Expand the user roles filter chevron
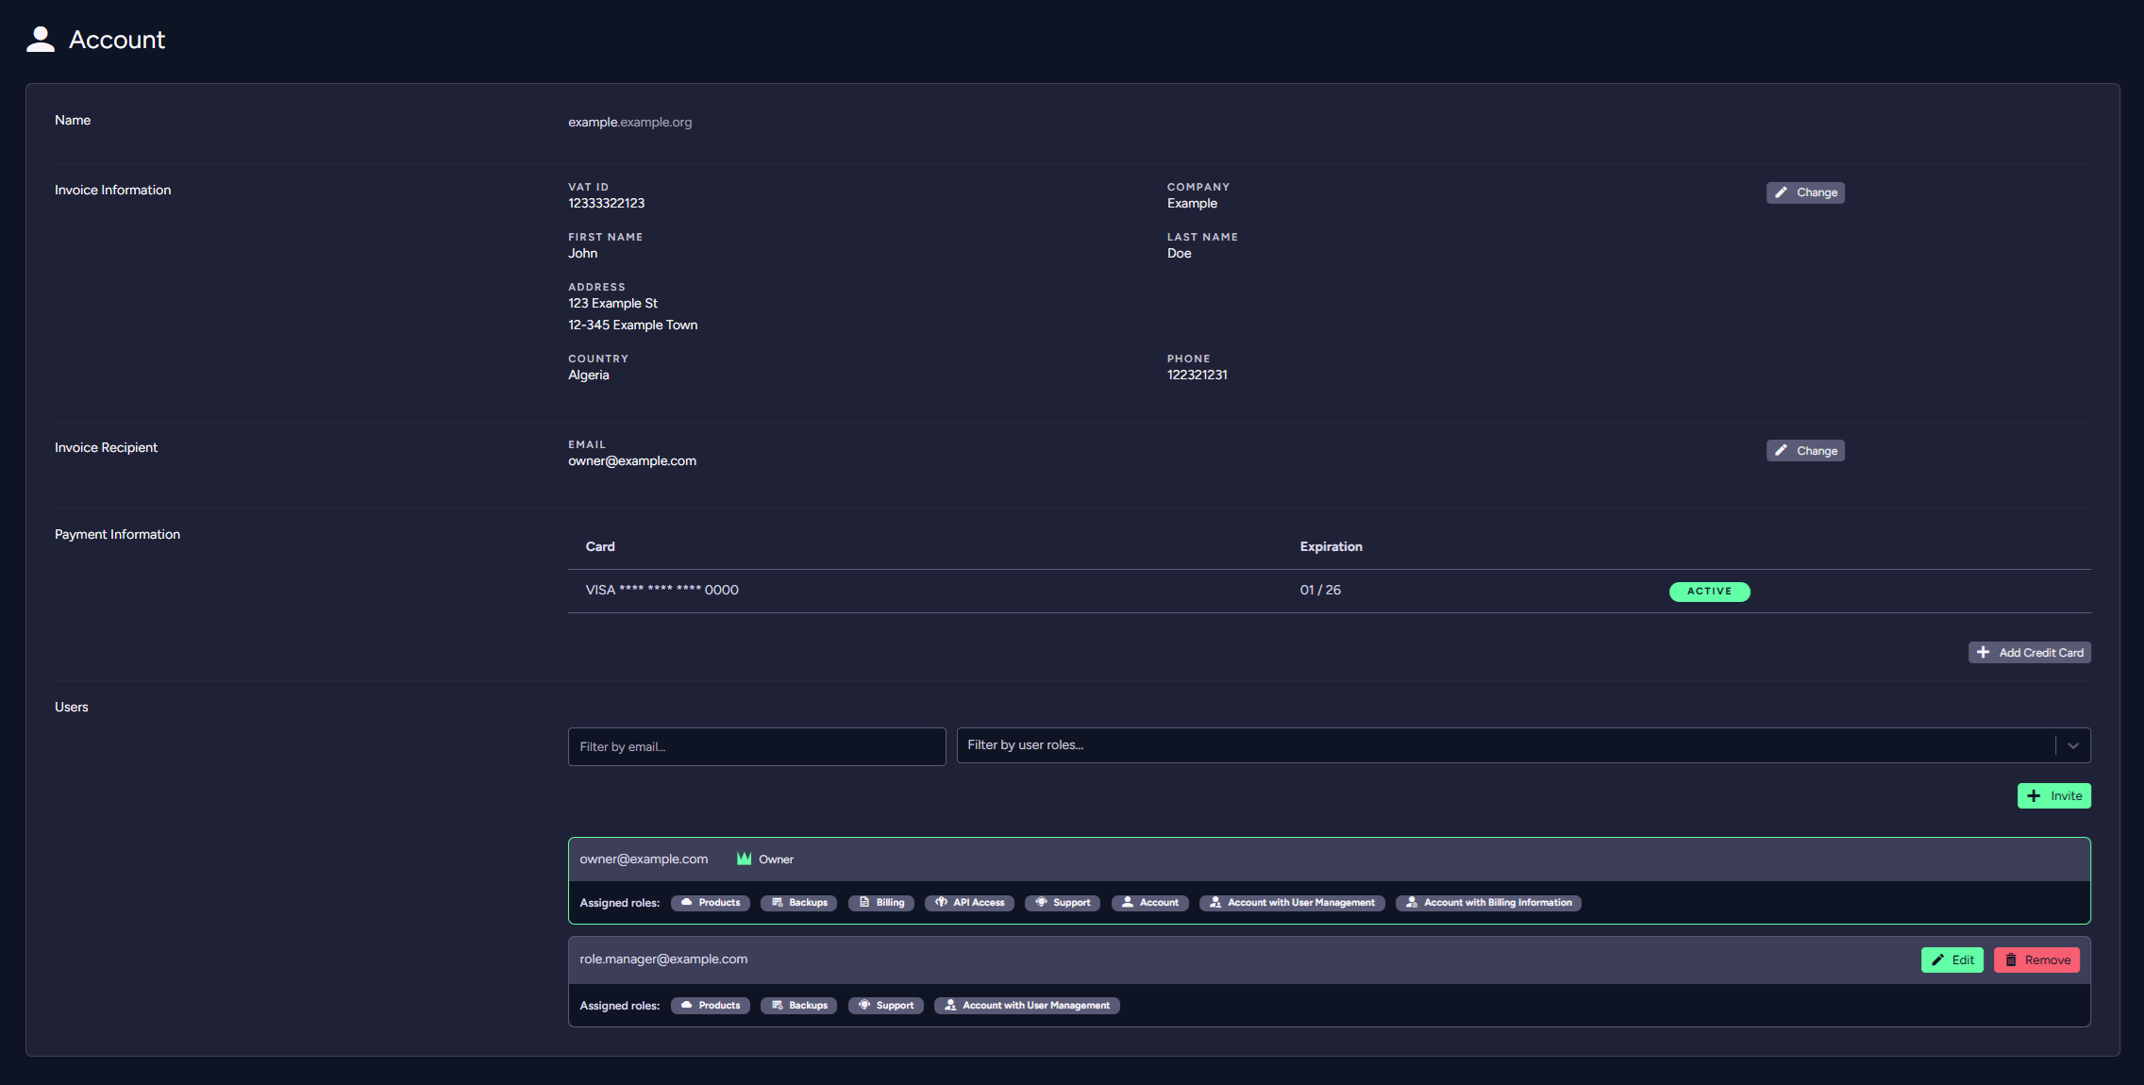The image size is (2144, 1085). [2072, 745]
